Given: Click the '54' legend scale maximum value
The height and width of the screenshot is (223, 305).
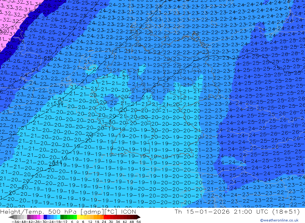Looking at the screenshot, I should tap(138, 222).
